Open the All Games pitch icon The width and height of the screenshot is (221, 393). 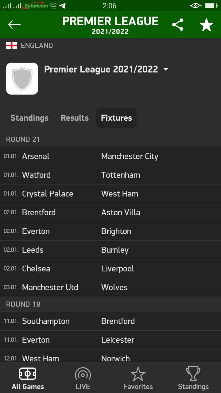tap(28, 374)
